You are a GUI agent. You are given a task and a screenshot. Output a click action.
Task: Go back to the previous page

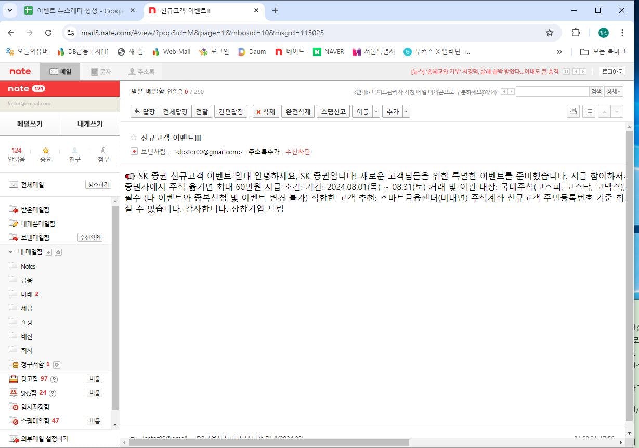tap(11, 33)
